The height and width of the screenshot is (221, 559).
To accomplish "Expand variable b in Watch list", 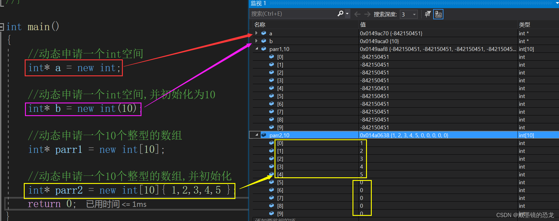I will (x=256, y=41).
